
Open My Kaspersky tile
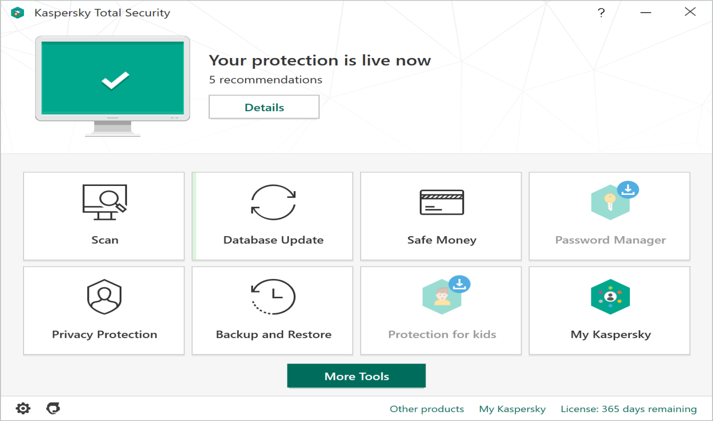pos(609,310)
